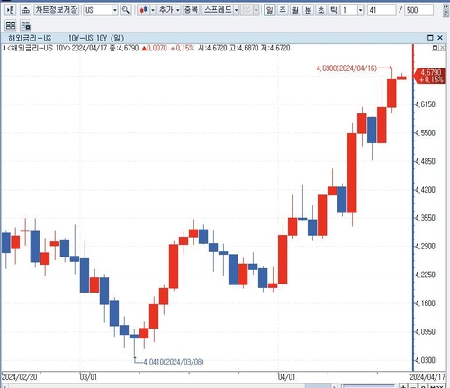Click the pane title 해외금리-US 10Y-US 10Y (일)
This screenshot has width=450, height=388.
[x=67, y=38]
